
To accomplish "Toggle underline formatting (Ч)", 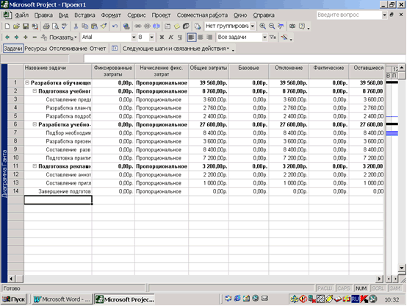I will [180, 38].
